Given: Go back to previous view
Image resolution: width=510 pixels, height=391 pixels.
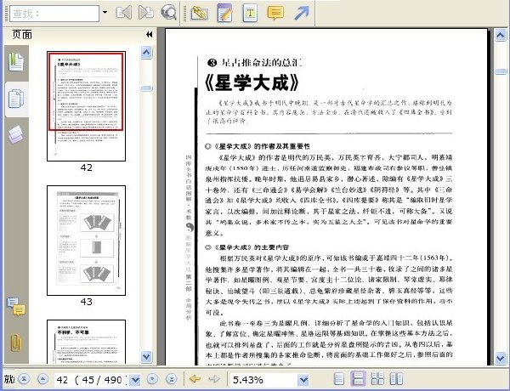Looking at the screenshot, I should 195,379.
